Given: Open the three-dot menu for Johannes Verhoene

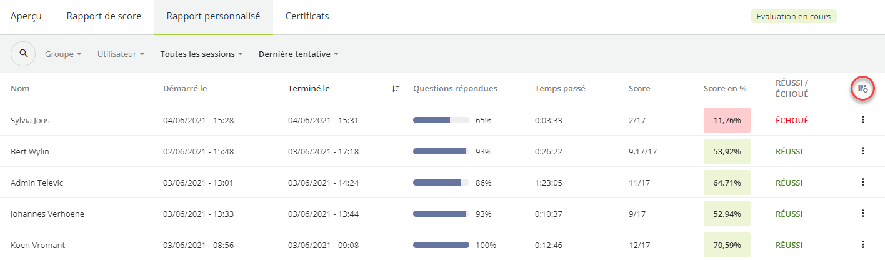Looking at the screenshot, I should click(863, 213).
